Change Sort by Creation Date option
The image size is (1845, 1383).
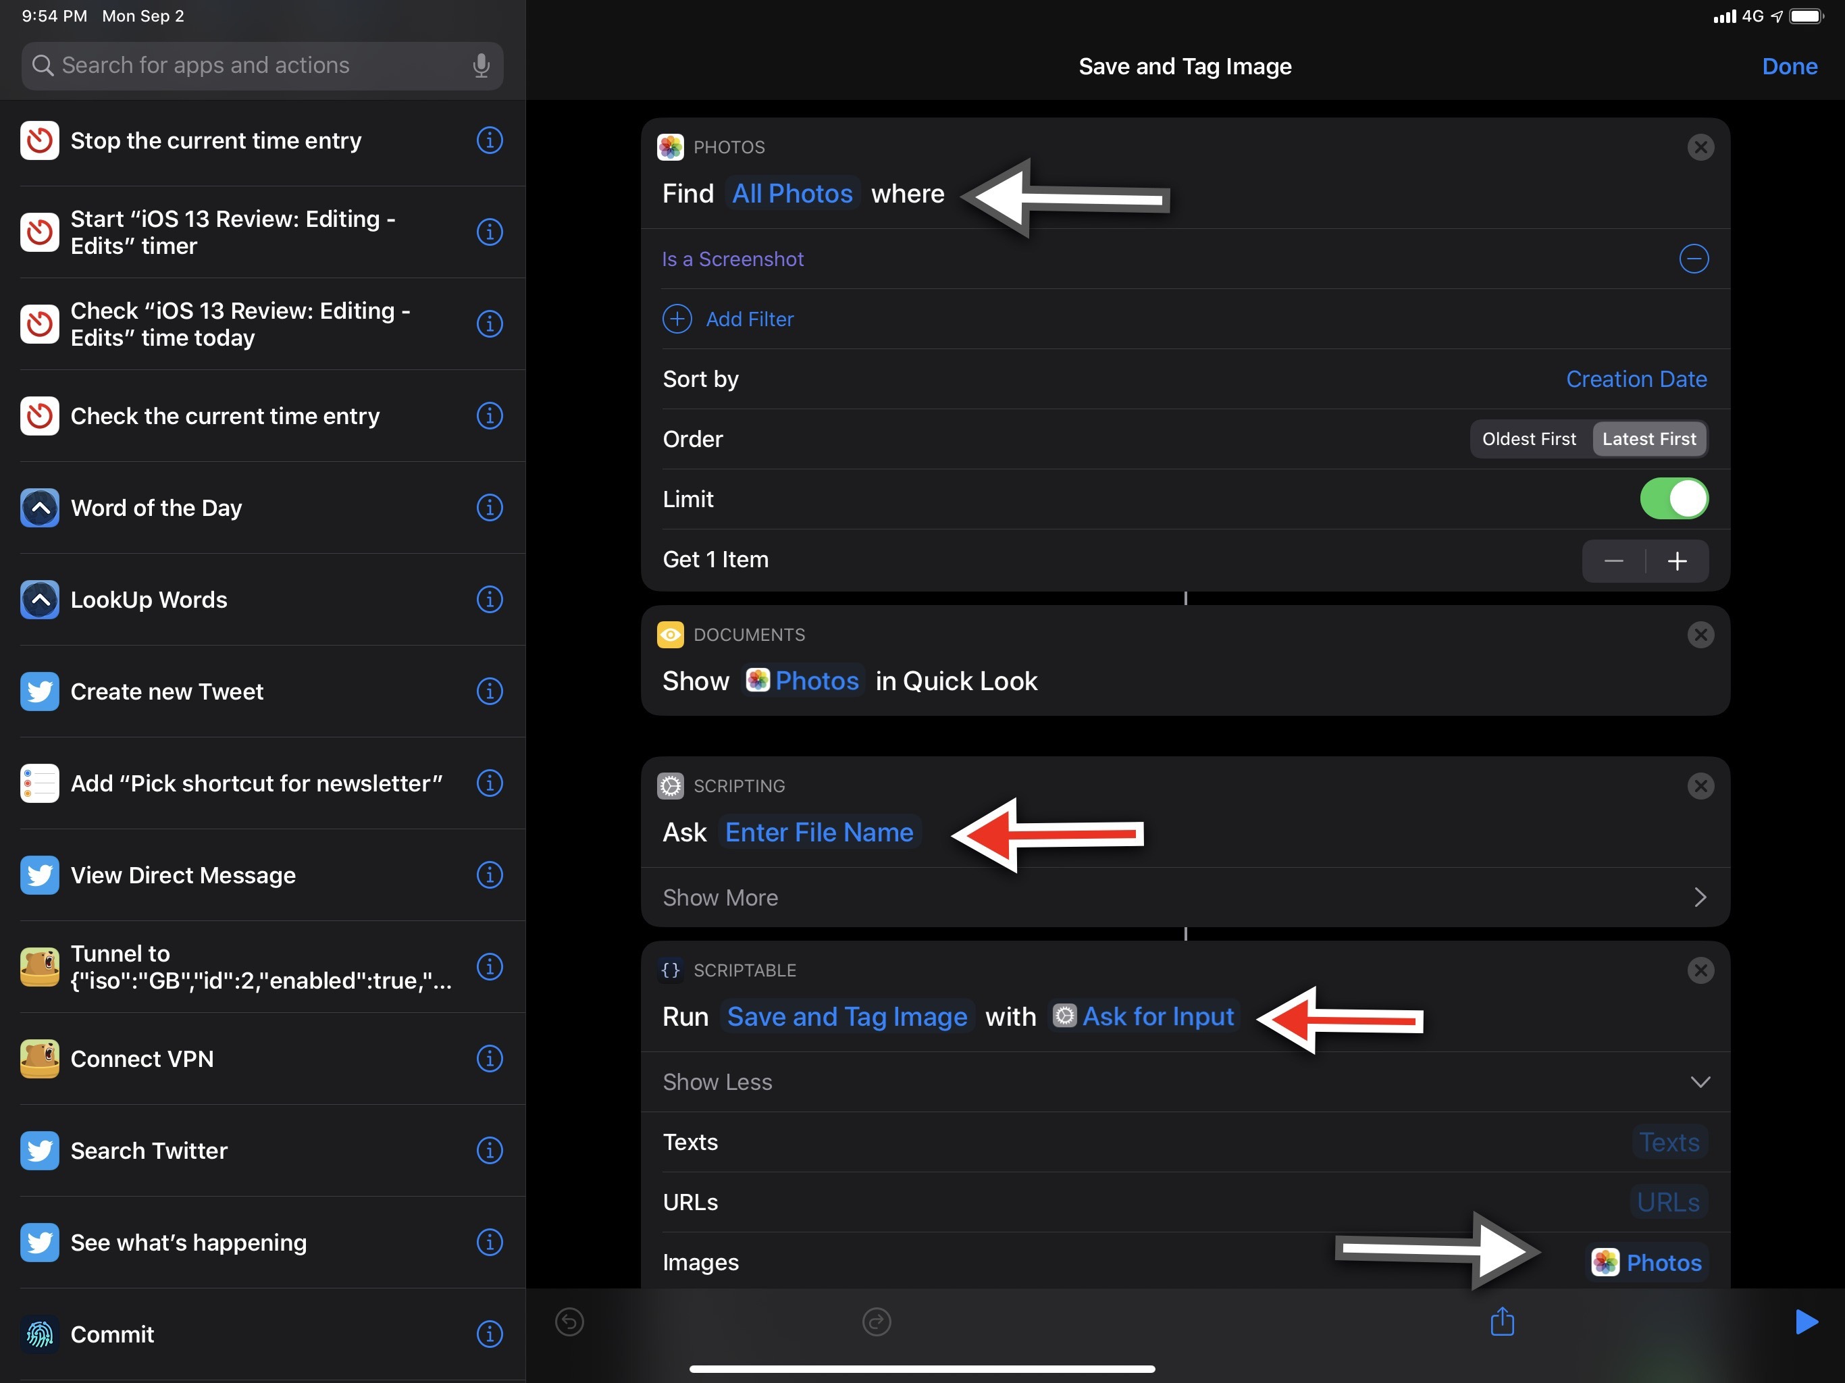point(1636,379)
